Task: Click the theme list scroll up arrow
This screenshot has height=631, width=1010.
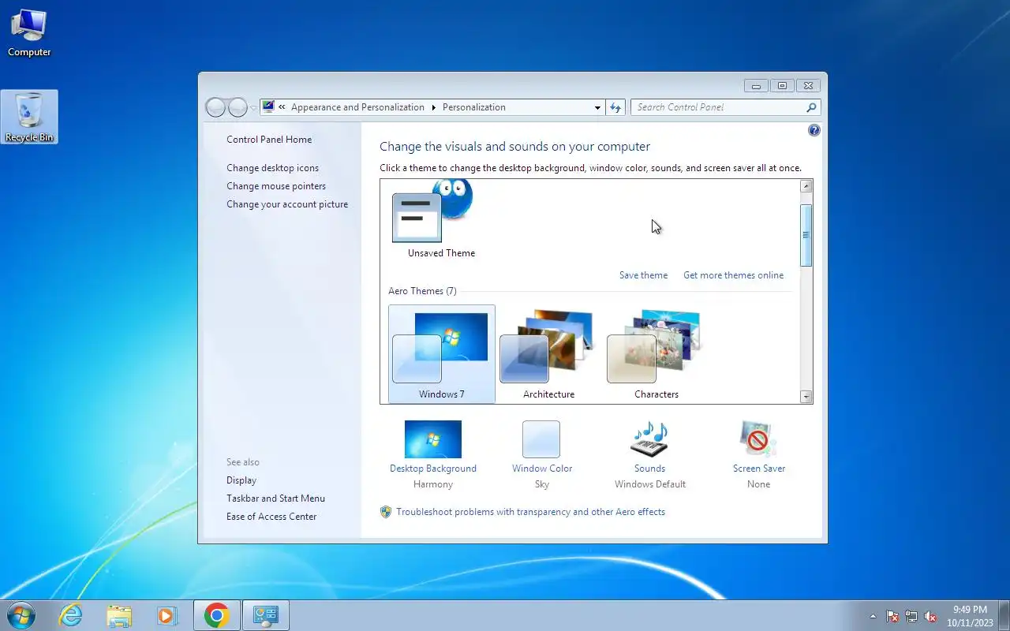Action: point(806,187)
